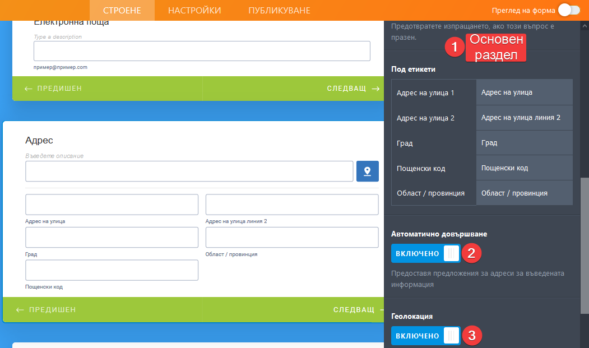Click the Пощенски код form input

pos(112,270)
